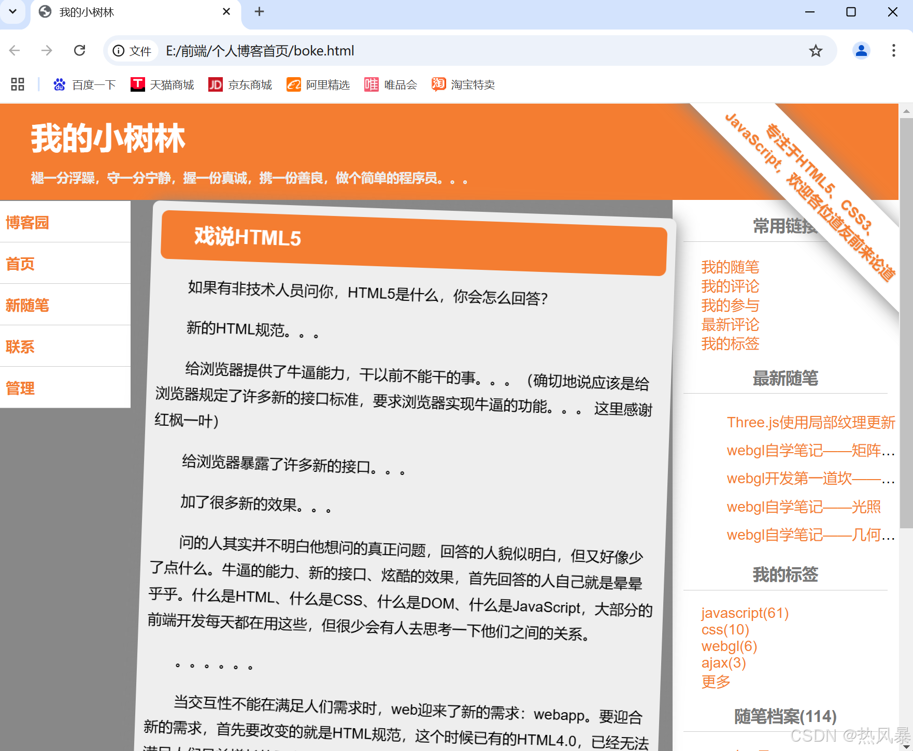Click the browser back arrow
Image resolution: width=913 pixels, height=751 pixels.
[x=15, y=50]
